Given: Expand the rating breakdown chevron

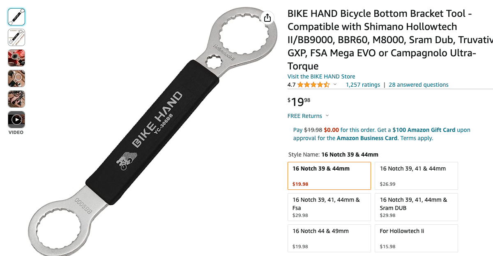Looking at the screenshot, I should point(335,85).
